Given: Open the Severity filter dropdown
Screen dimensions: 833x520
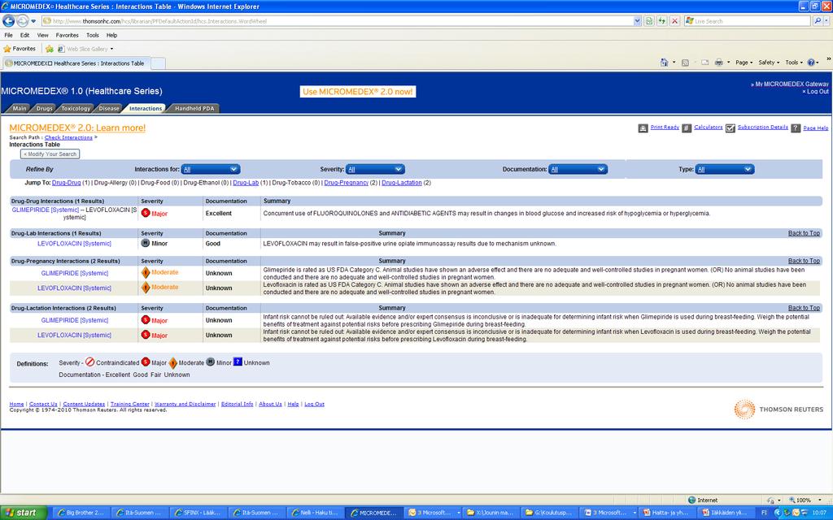Looking at the screenshot, I should click(x=375, y=169).
